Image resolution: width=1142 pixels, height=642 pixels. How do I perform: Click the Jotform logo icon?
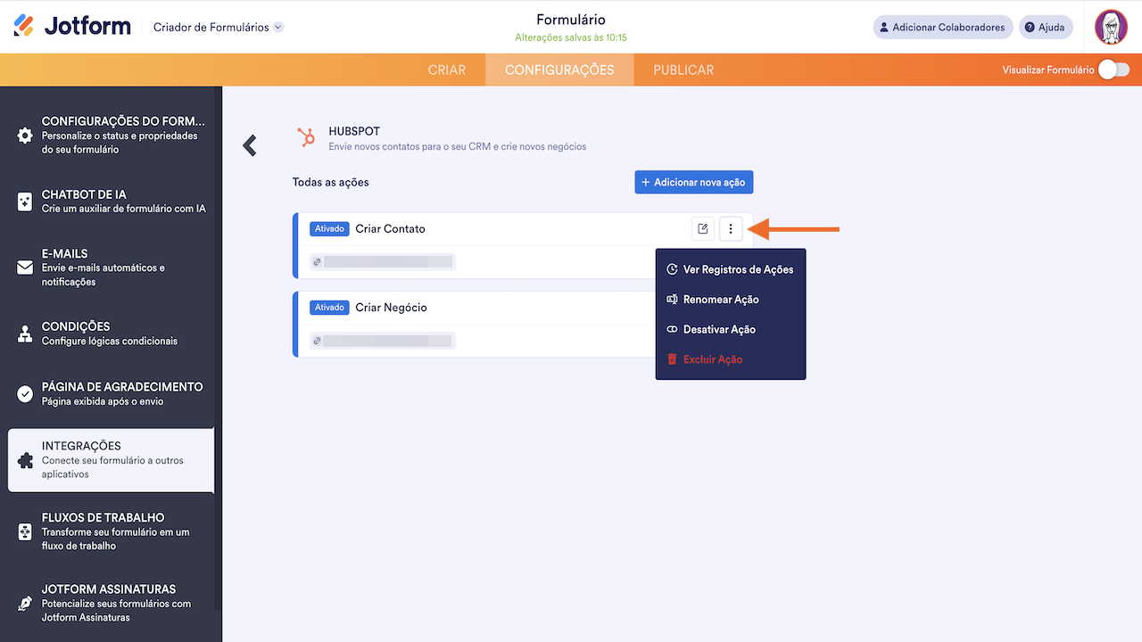(24, 26)
